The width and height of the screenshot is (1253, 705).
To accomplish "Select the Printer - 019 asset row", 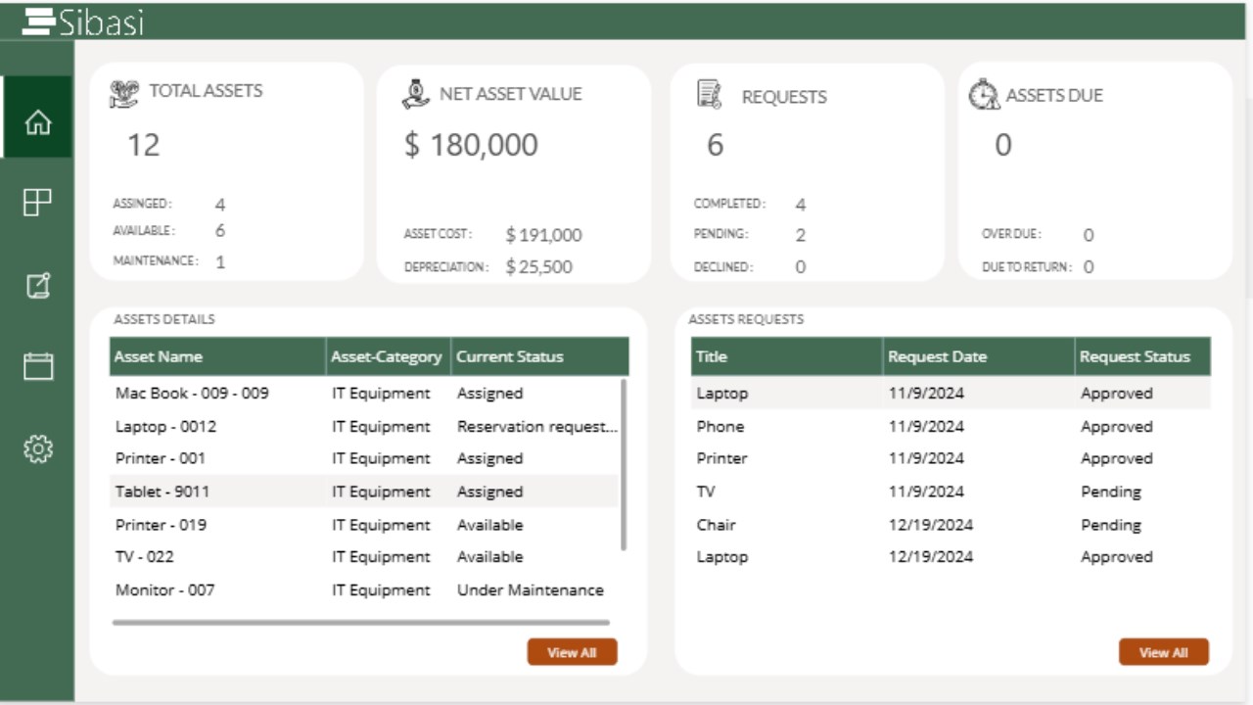I will click(x=364, y=525).
